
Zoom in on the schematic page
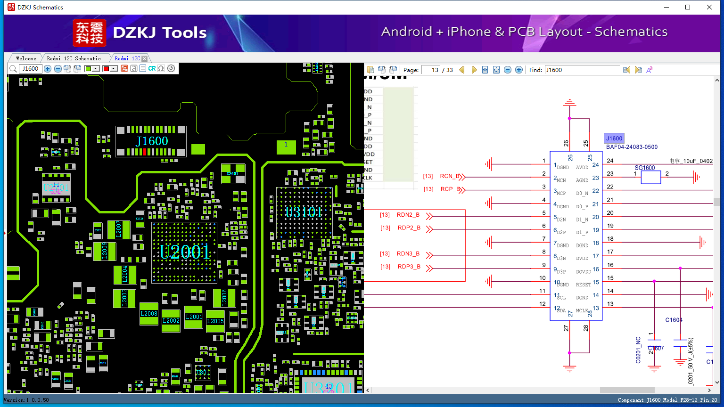[x=519, y=70]
